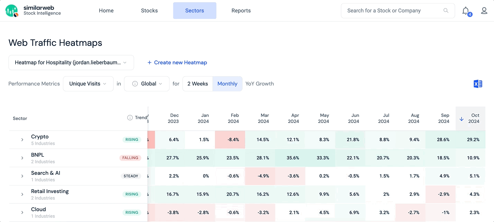The image size is (494, 222).
Task: Open the user profile icon
Action: point(484,11)
